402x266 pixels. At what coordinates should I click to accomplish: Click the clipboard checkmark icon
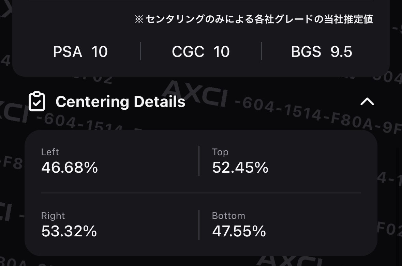pyautogui.click(x=37, y=101)
